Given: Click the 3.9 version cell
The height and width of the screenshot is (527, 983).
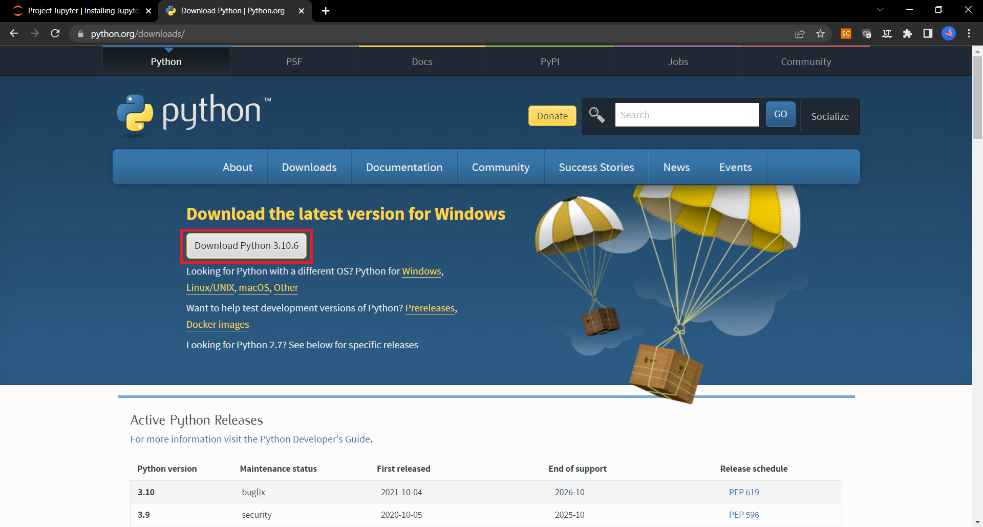Looking at the screenshot, I should [x=144, y=515].
